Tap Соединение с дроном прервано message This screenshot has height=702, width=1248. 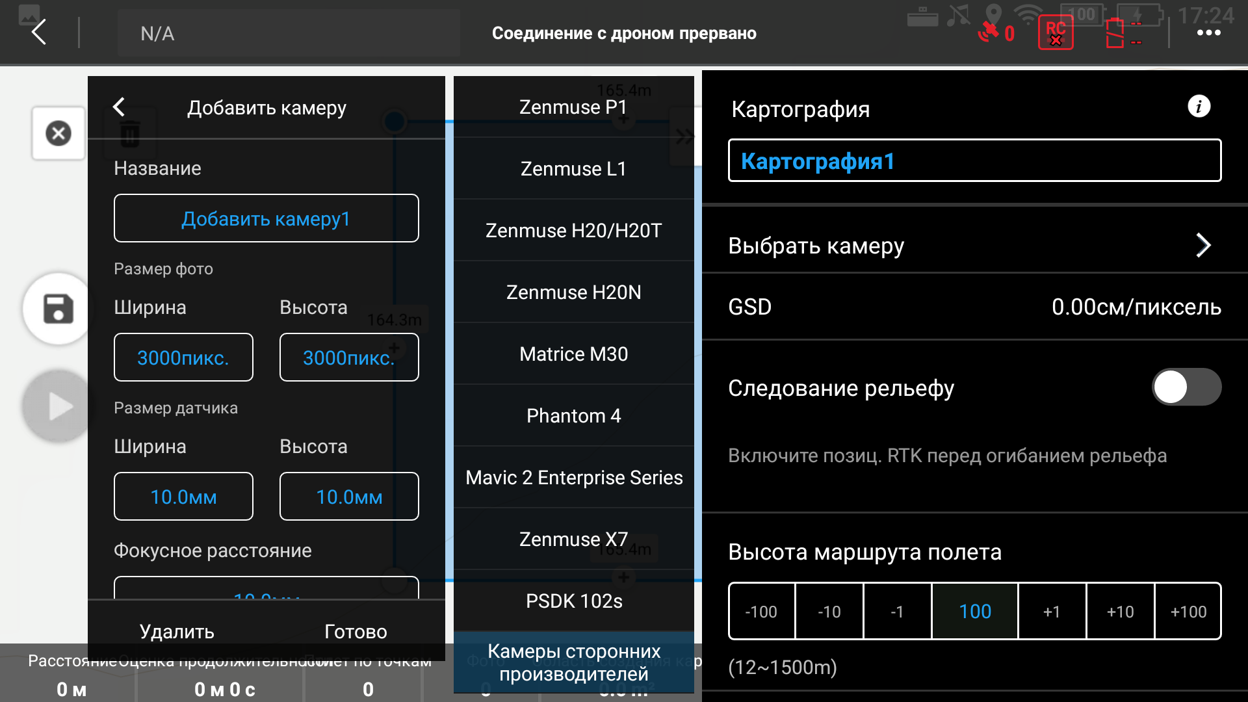coord(624,33)
